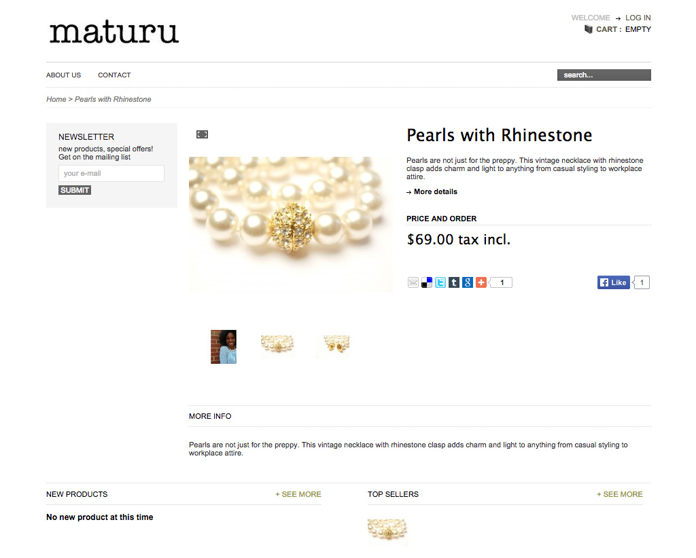
Task: Select the model portrait thumbnail
Action: click(x=223, y=347)
